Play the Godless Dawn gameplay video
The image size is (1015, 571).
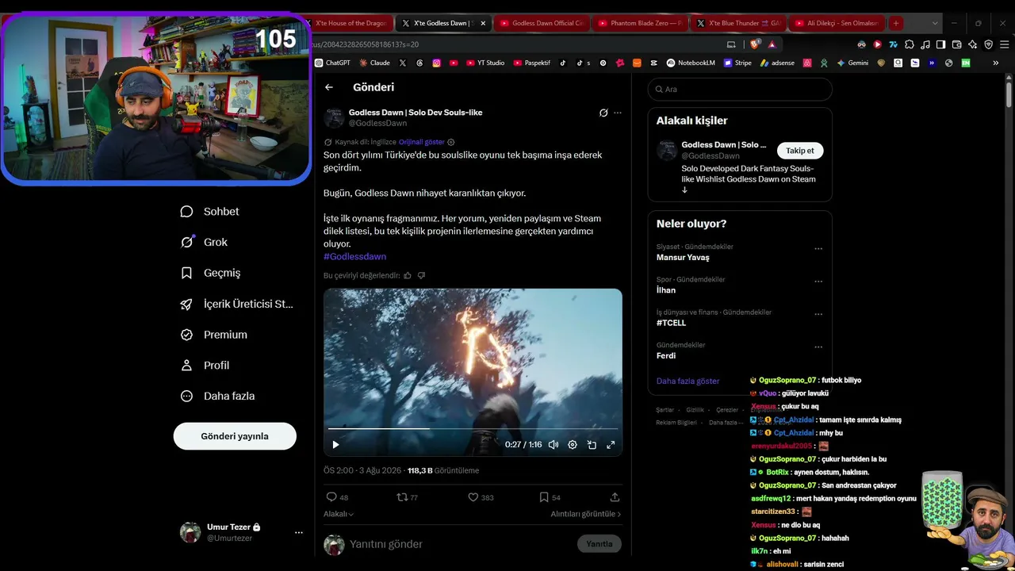(x=335, y=445)
